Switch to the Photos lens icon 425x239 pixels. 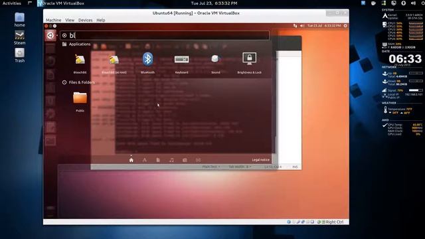[x=185, y=160]
